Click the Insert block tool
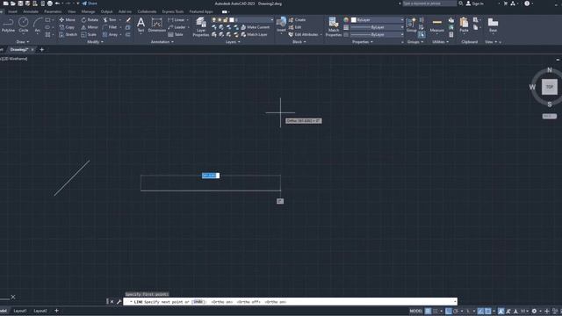 click(x=281, y=25)
